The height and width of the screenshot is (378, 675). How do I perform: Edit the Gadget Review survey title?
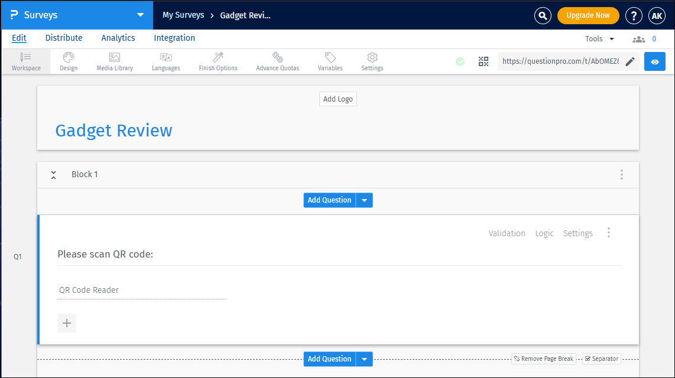(x=113, y=131)
